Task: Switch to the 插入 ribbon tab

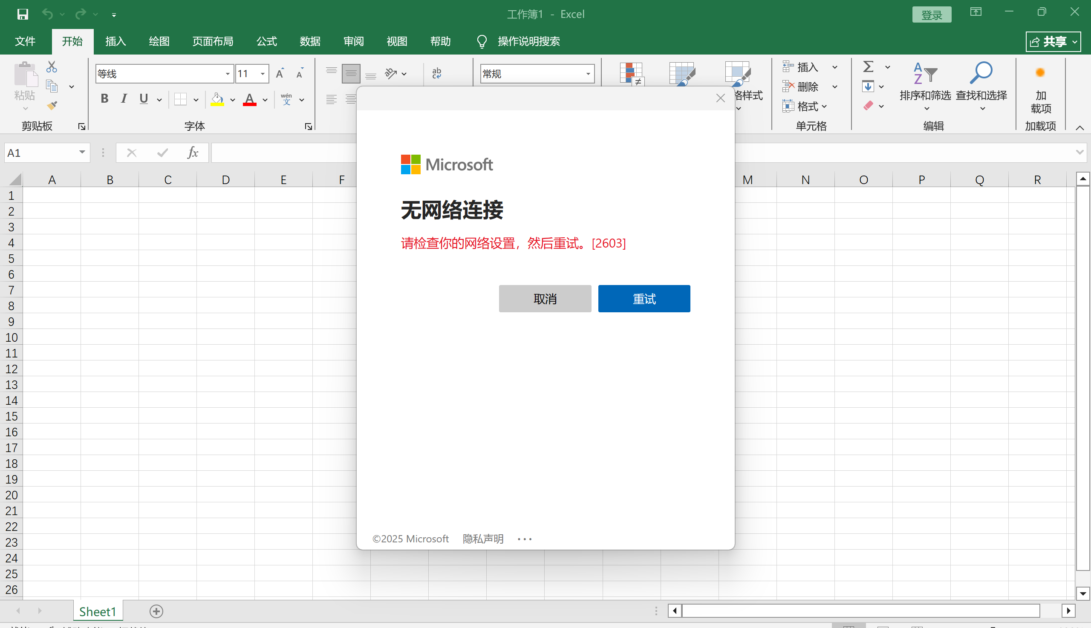Action: click(115, 41)
